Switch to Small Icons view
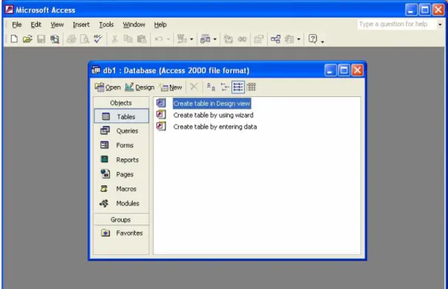The width and height of the screenshot is (448, 289). coord(225,87)
